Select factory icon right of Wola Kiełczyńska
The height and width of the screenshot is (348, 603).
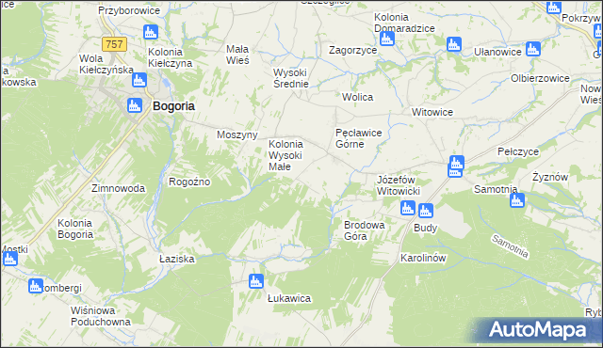[139, 80]
